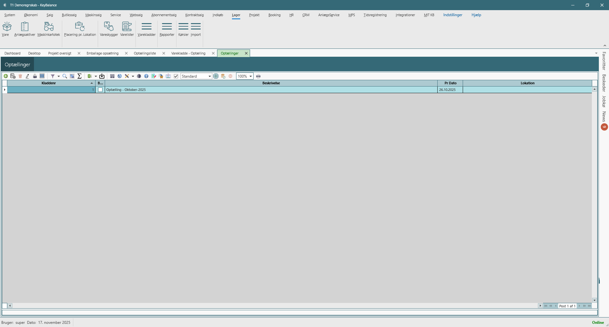Screen dimensions: 609x327
Task: Expand the filter funnel dropdown arrow
Action: tap(59, 76)
